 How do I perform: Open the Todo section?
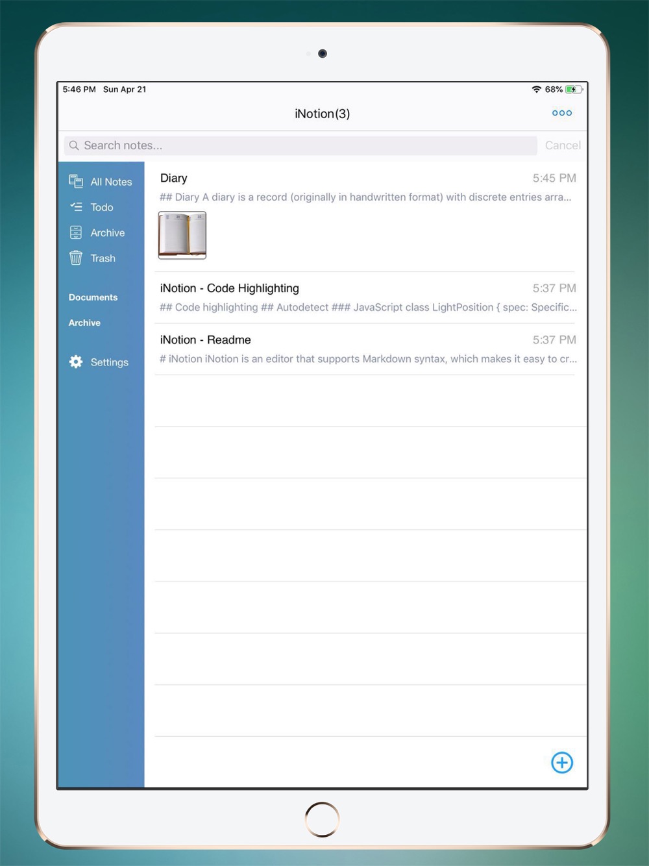[x=102, y=207]
